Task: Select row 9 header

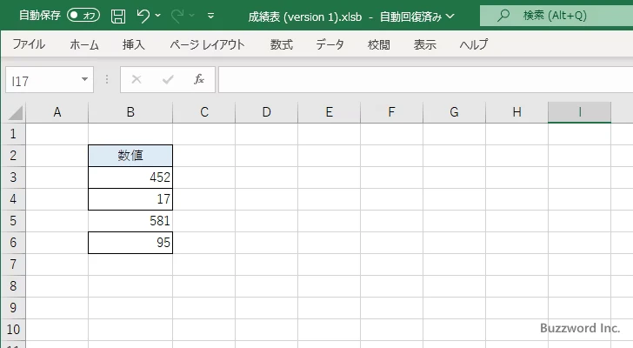Action: [x=13, y=308]
